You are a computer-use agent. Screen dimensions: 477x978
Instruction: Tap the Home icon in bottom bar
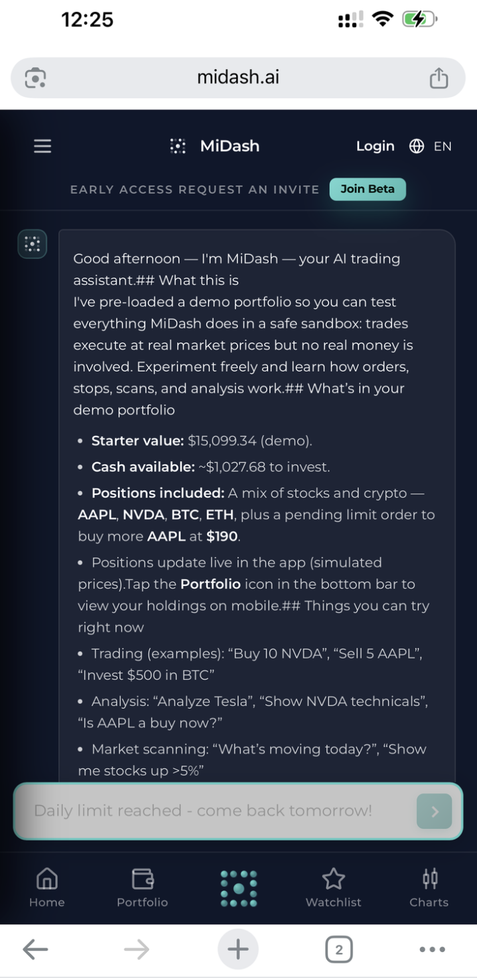pos(46,882)
